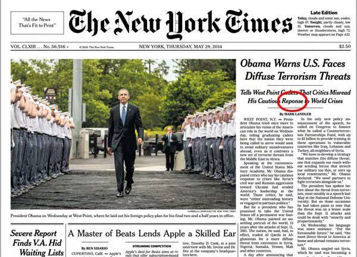Open the Severe Report Finds V.A. headline
The width and height of the screenshot is (357, 257).
click(x=37, y=243)
